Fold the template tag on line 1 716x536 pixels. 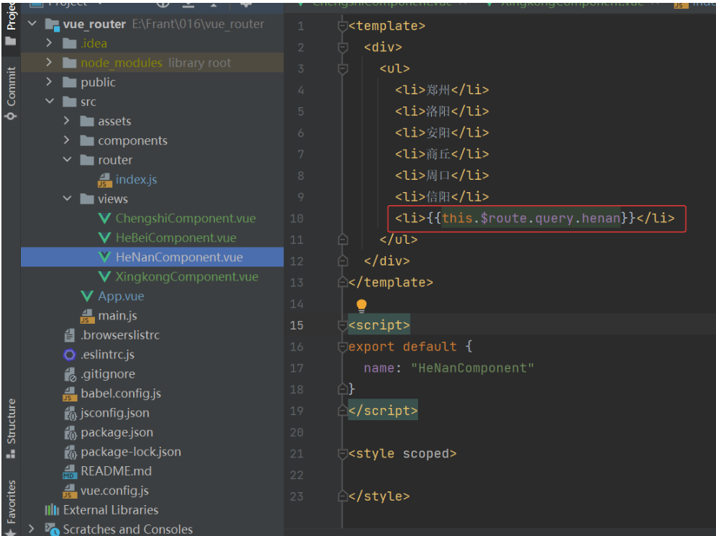point(343,26)
